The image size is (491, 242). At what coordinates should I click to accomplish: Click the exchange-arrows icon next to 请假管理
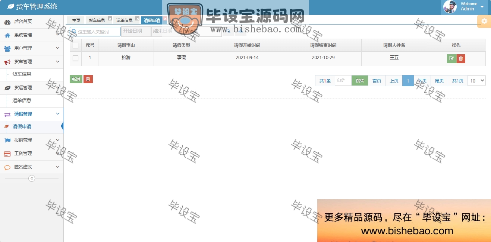tap(7, 114)
